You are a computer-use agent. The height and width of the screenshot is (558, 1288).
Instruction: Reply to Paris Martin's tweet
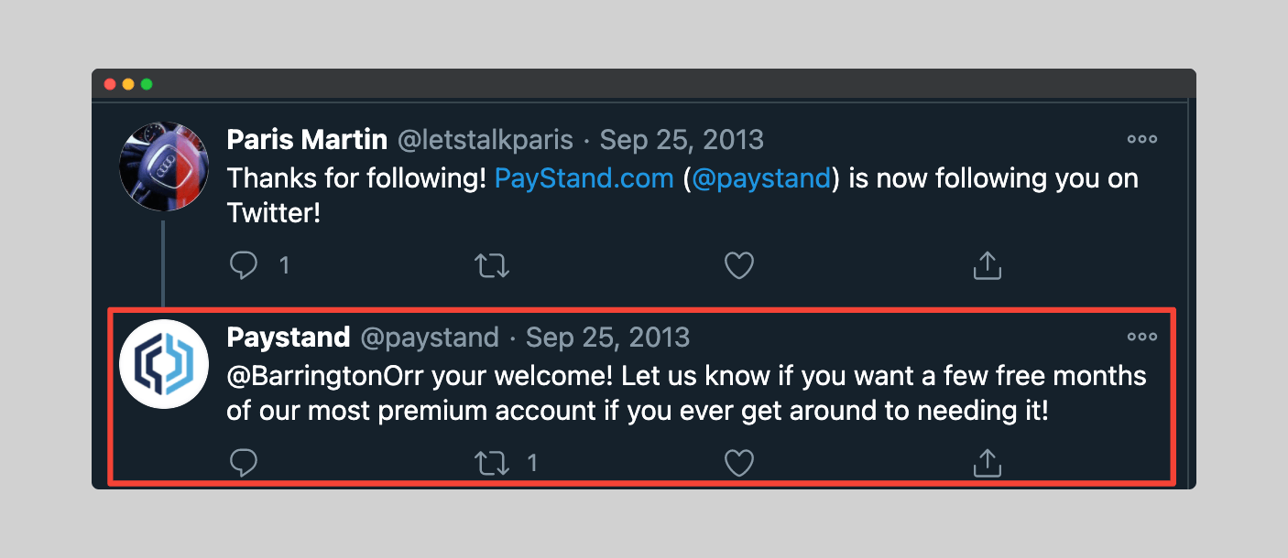[244, 265]
